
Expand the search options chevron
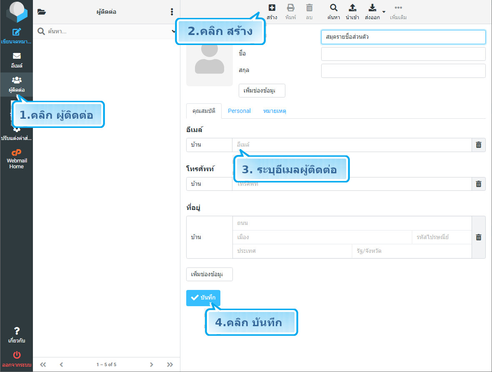(173, 31)
